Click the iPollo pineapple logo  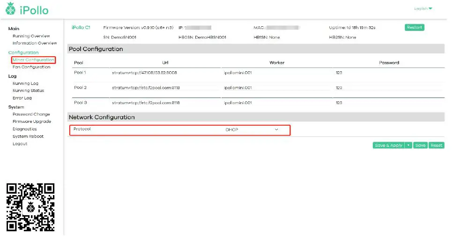pos(11,8)
